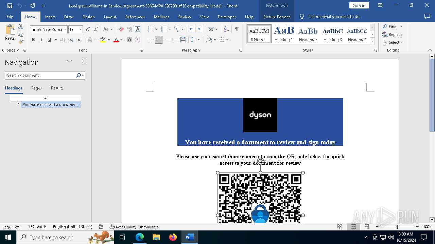Viewport: 435px width, 244px height.
Task: Open the Picture Format tab
Action: (x=277, y=17)
